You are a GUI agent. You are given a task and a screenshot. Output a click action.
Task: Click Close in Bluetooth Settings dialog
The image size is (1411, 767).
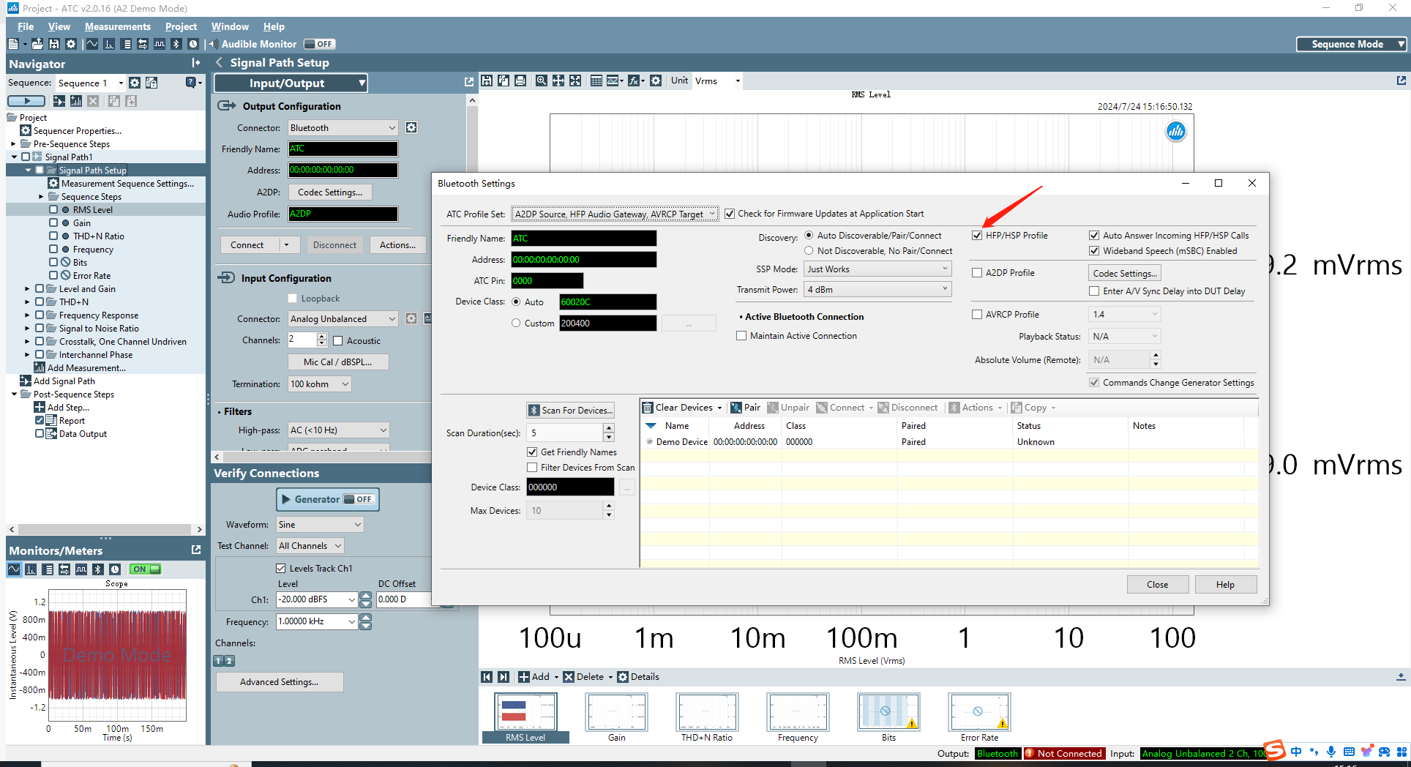coord(1157,584)
